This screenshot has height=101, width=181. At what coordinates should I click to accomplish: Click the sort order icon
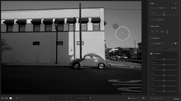[x=17, y=98]
